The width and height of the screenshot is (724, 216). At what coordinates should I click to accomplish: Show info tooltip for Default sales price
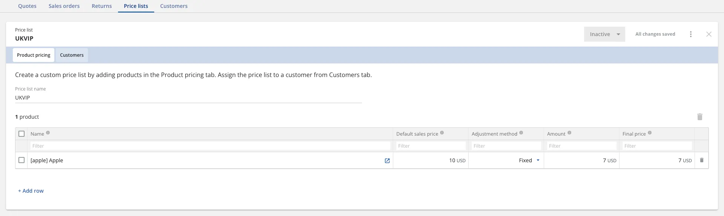442,133
